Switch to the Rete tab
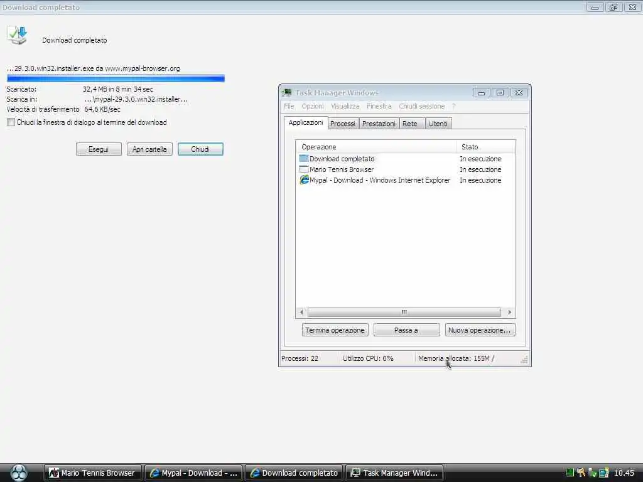The image size is (643, 482). (x=411, y=124)
